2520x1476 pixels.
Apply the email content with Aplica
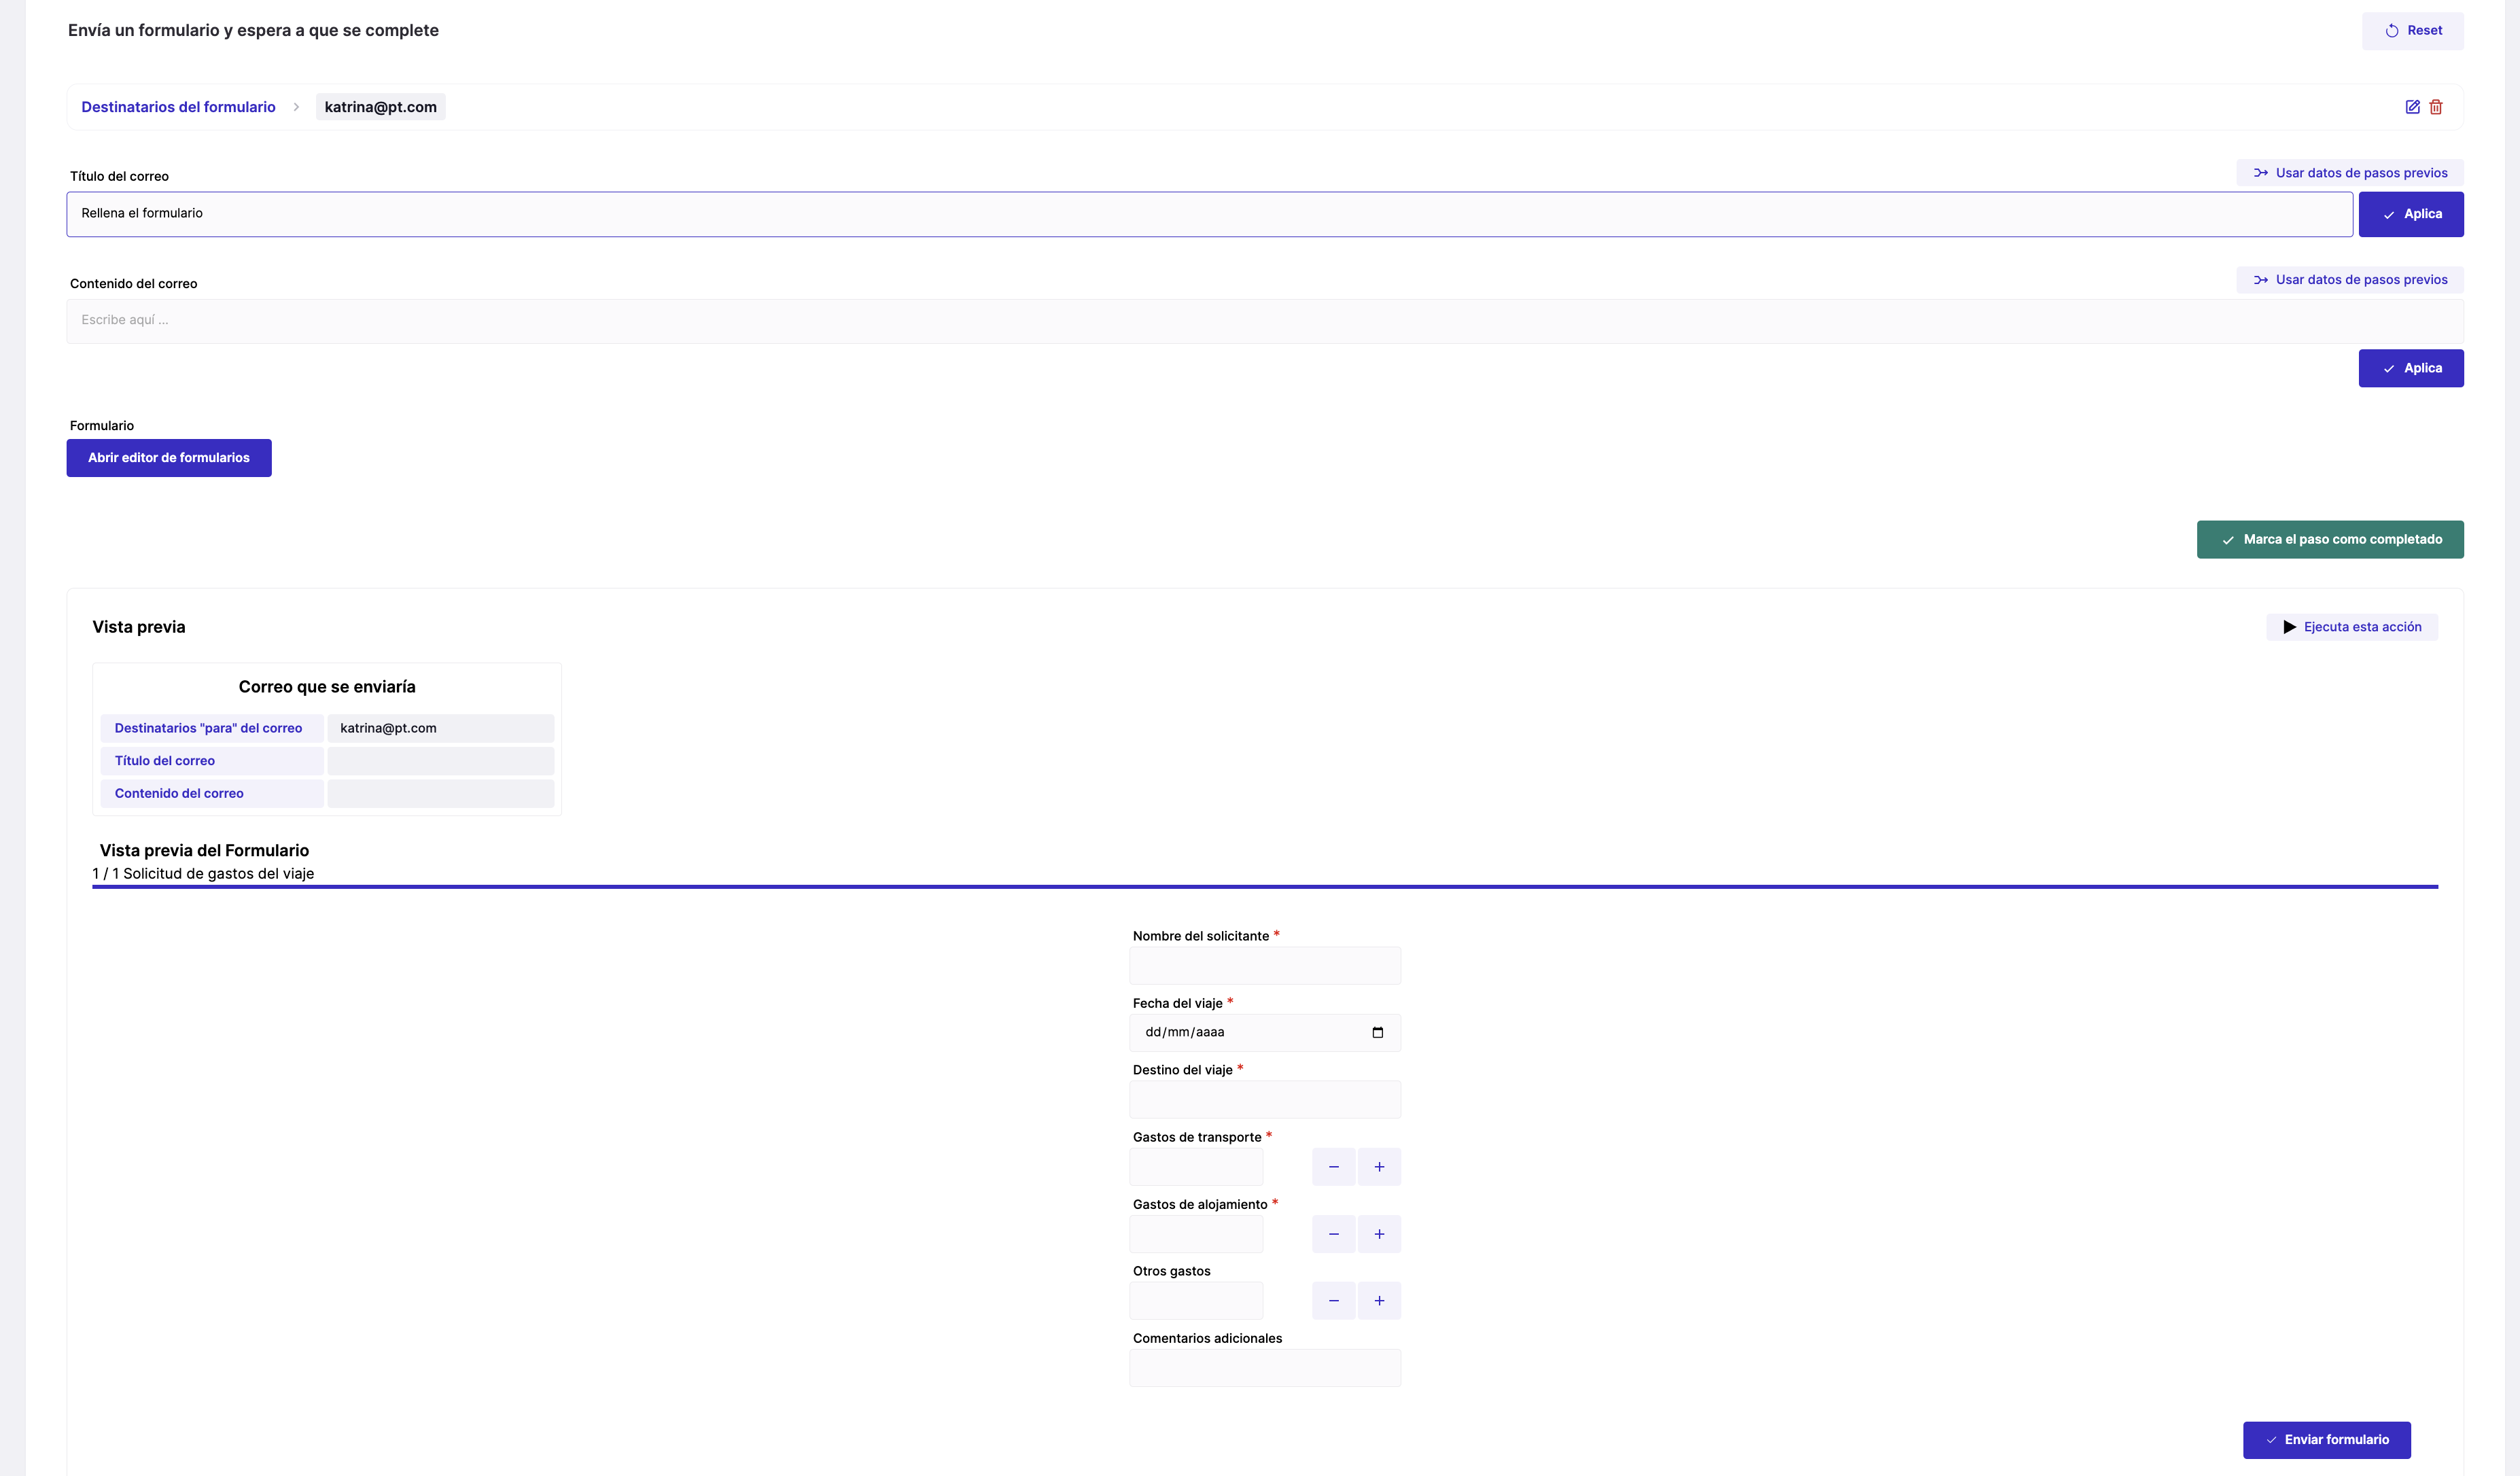[2410, 368]
